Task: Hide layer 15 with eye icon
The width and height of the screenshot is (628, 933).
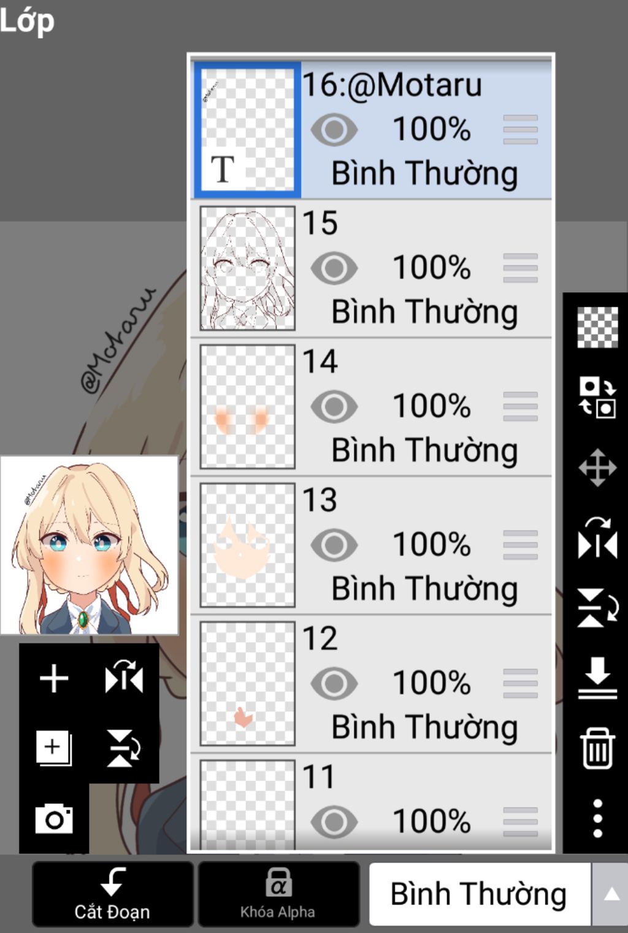Action: coord(334,268)
